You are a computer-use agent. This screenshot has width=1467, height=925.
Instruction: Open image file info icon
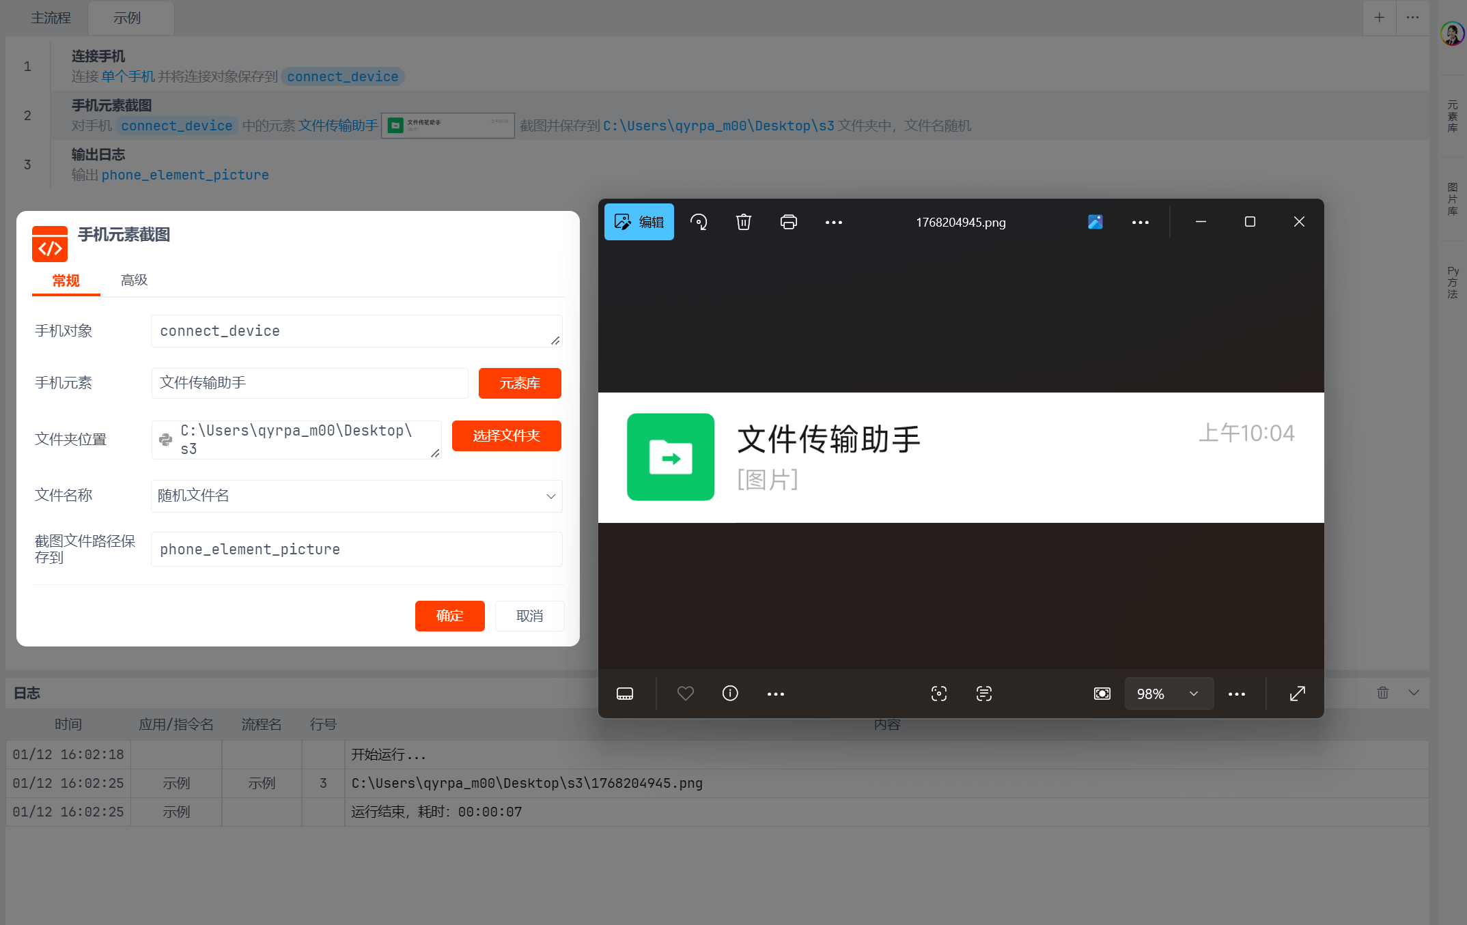pos(730,694)
